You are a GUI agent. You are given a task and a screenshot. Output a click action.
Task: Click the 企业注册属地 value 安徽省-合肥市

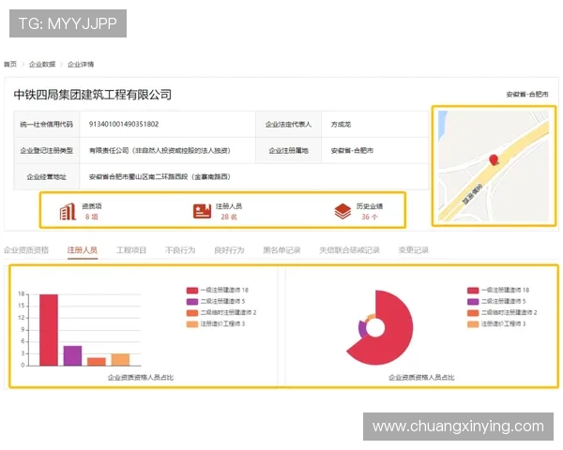coord(352,150)
